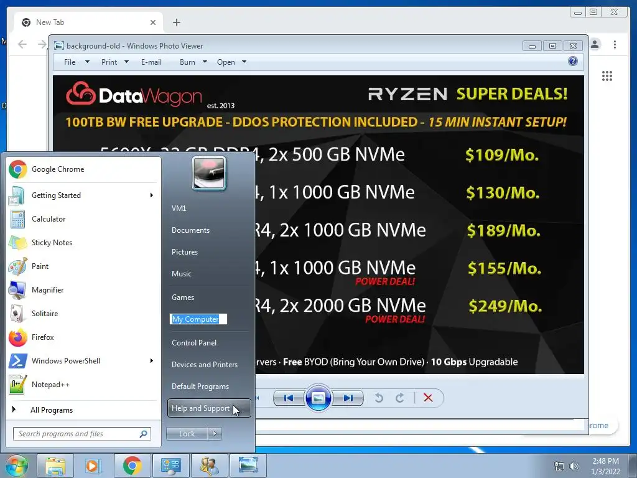The image size is (637, 478).
Task: Open Default Programs
Action: [x=209, y=386]
